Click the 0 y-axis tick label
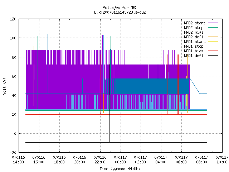The height and width of the screenshot is (172, 229). click(x=15, y=134)
